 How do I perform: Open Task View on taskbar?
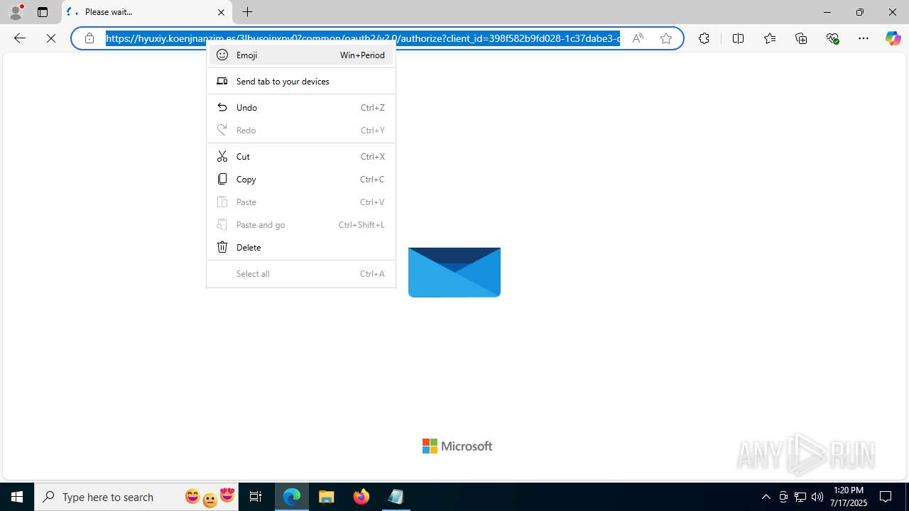click(256, 497)
